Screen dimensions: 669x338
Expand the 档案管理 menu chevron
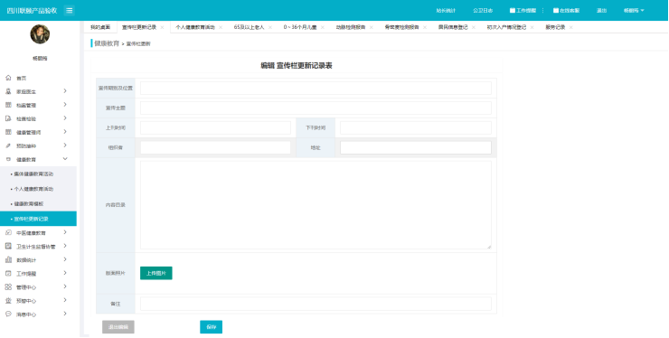[65, 105]
